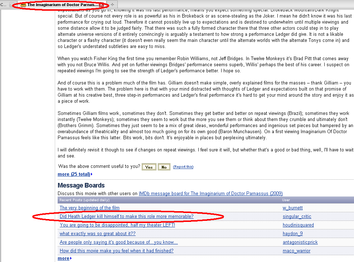Click the Message Boards heading
The width and height of the screenshot is (354, 262).
tap(81, 185)
